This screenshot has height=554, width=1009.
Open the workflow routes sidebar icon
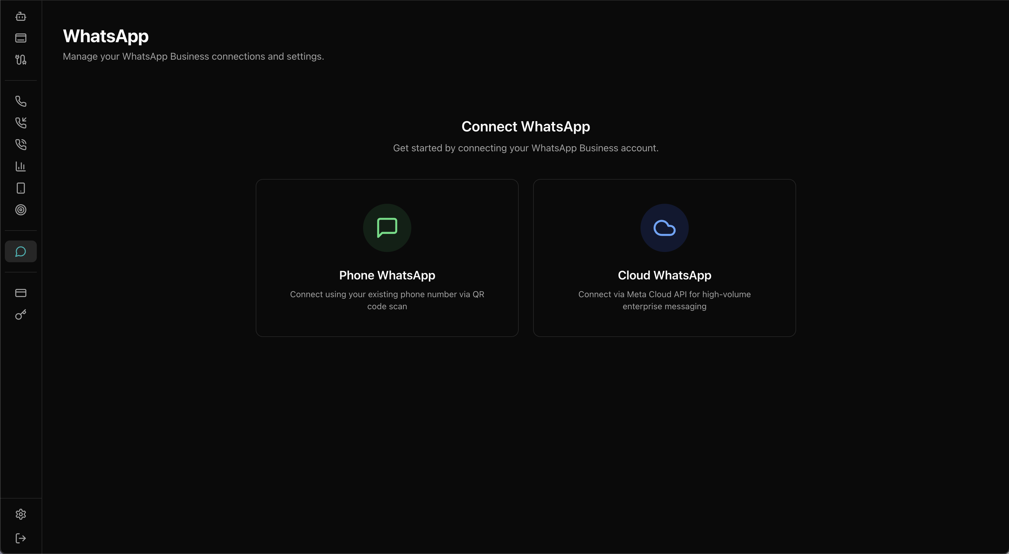pos(21,59)
